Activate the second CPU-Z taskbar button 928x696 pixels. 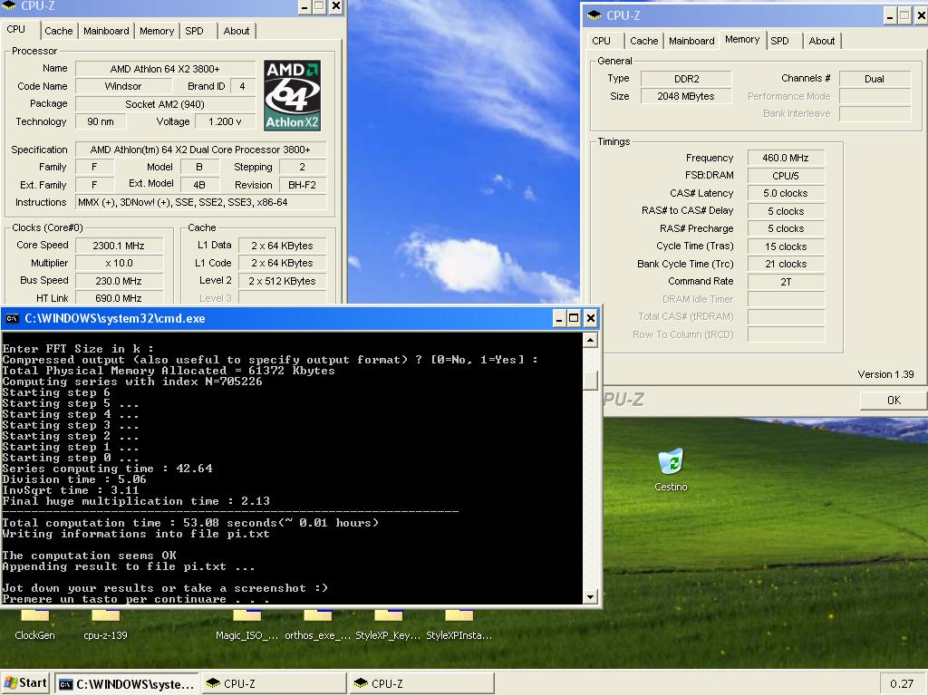420,683
